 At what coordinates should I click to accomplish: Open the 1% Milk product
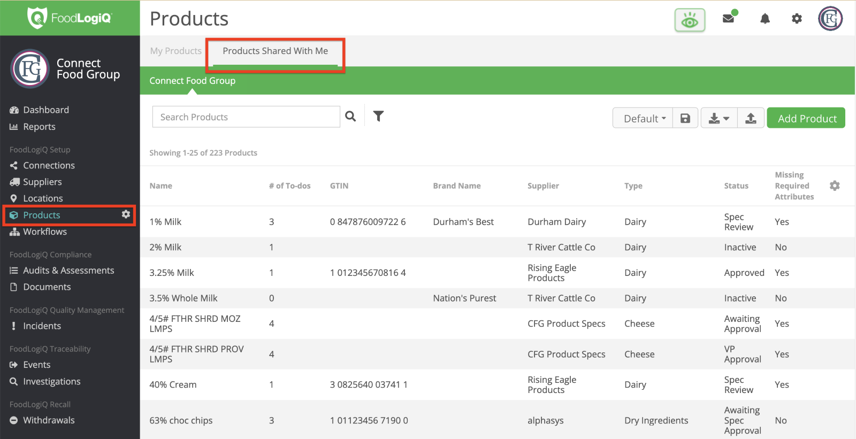point(165,222)
